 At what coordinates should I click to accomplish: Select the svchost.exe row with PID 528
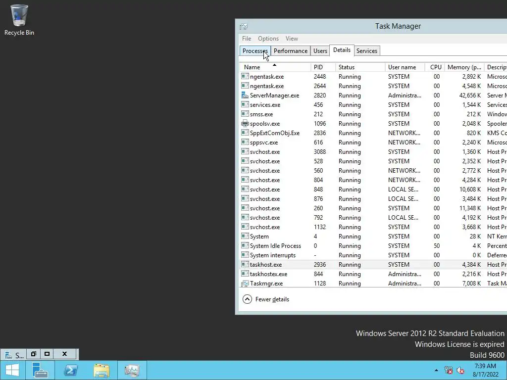click(x=373, y=161)
